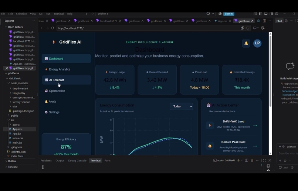This screenshot has height=191, width=298.
Task: Toggle the secondary side bar layout icon
Action: 271,14
